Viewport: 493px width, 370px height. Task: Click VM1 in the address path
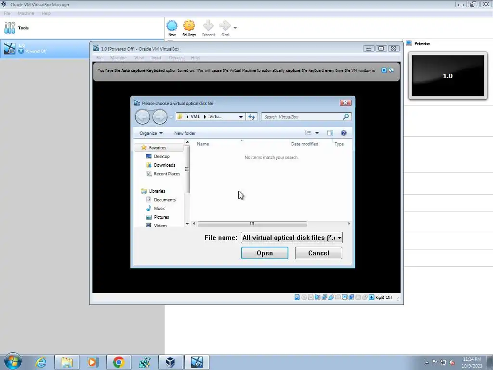point(195,117)
